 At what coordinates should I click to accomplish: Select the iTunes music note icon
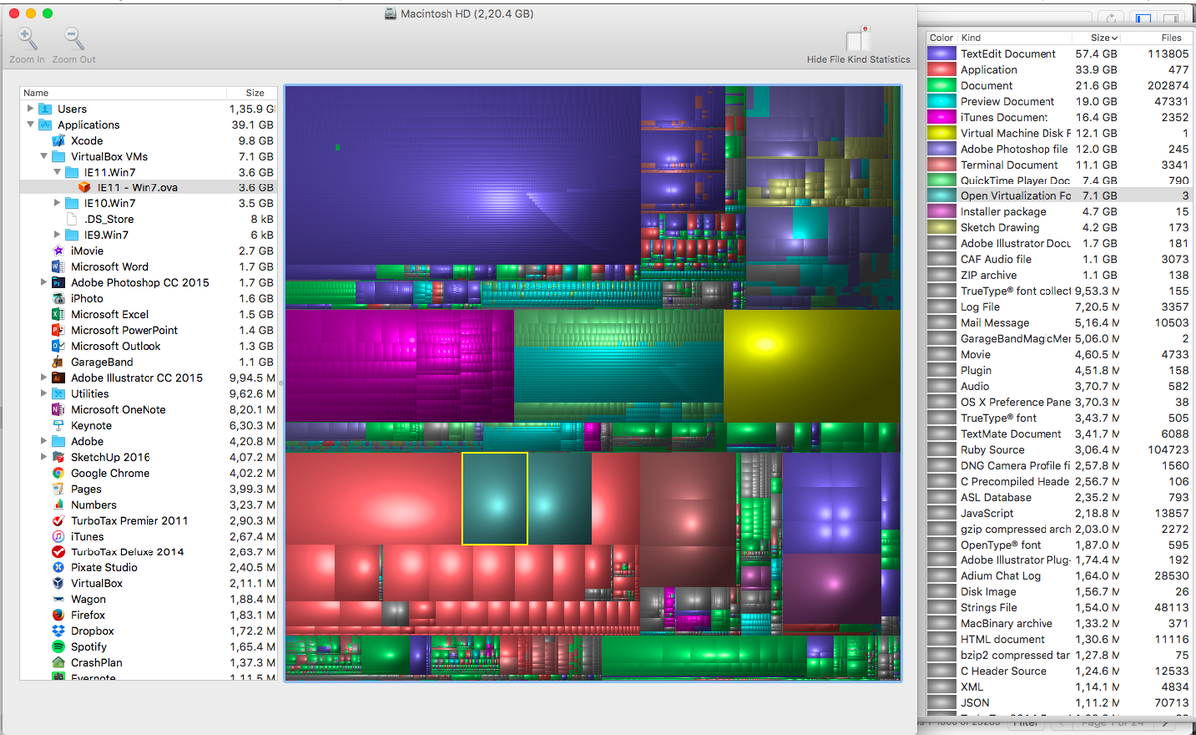pyautogui.click(x=58, y=536)
